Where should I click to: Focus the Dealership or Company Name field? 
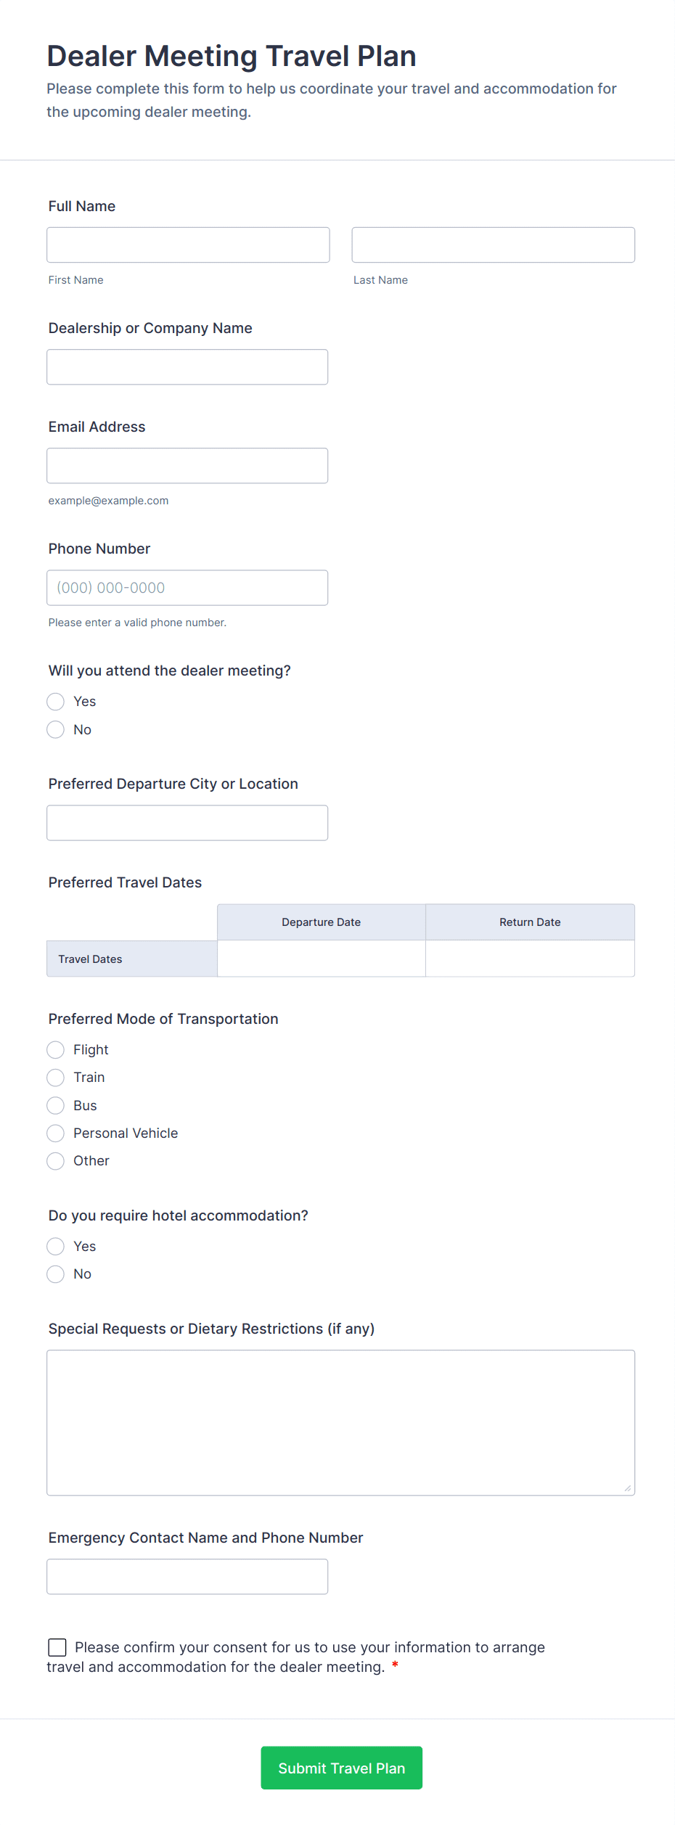tap(187, 367)
